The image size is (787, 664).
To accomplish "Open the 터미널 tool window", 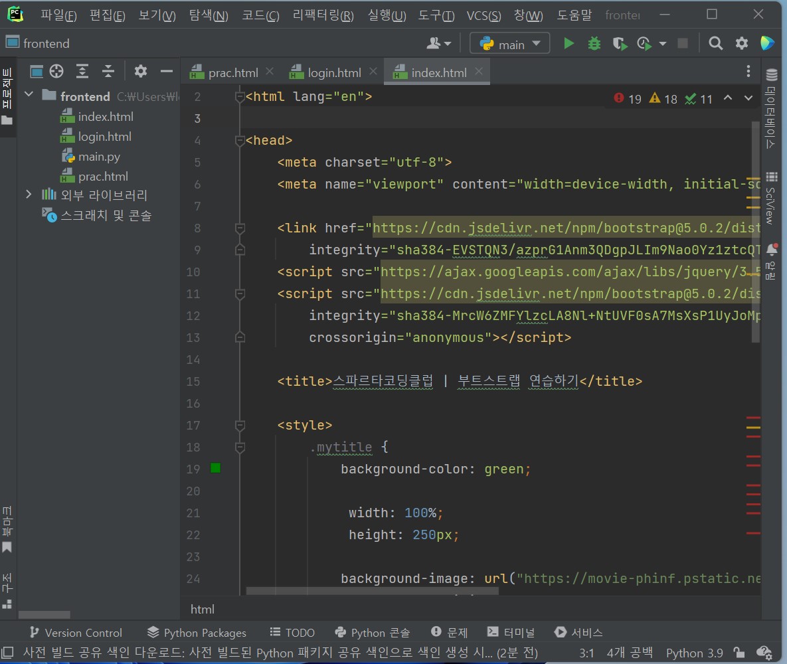I will click(511, 633).
